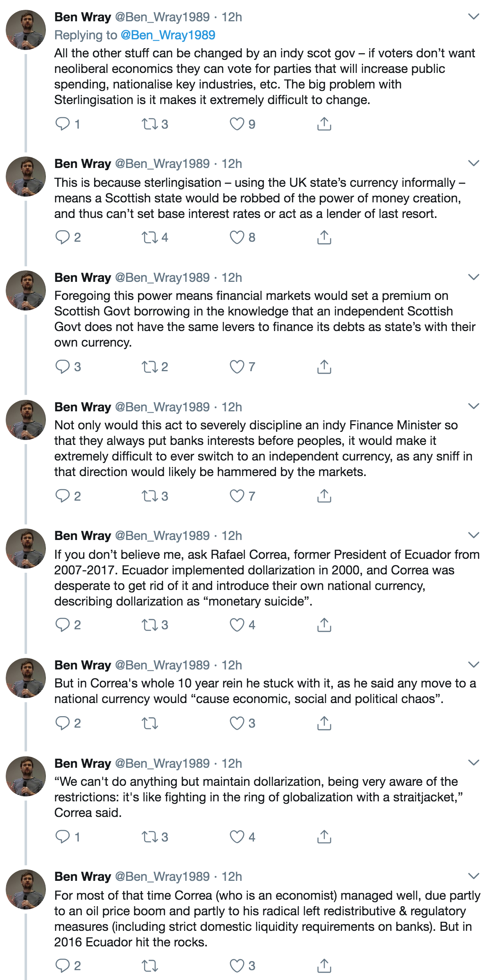This screenshot has width=484, height=980.
Task: Retweet the 'Foregoing this power' tweet
Action: coord(149,367)
